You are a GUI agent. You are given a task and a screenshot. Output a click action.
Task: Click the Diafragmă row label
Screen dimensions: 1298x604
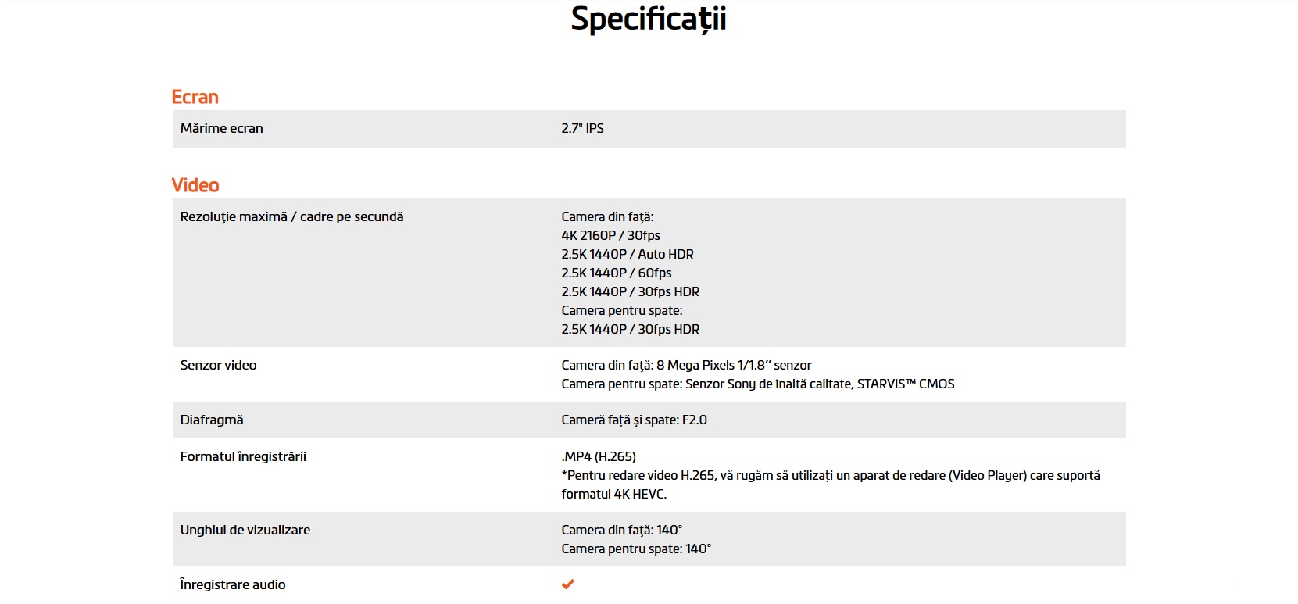[212, 420]
